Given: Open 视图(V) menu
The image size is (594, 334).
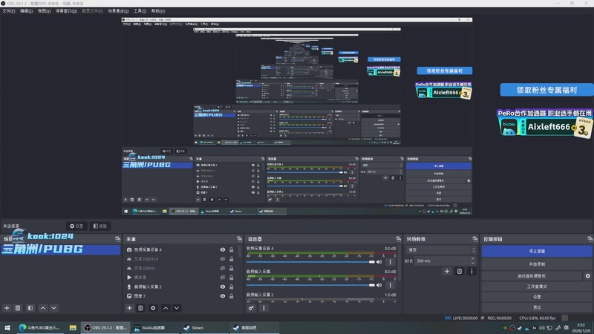Looking at the screenshot, I should click(44, 11).
